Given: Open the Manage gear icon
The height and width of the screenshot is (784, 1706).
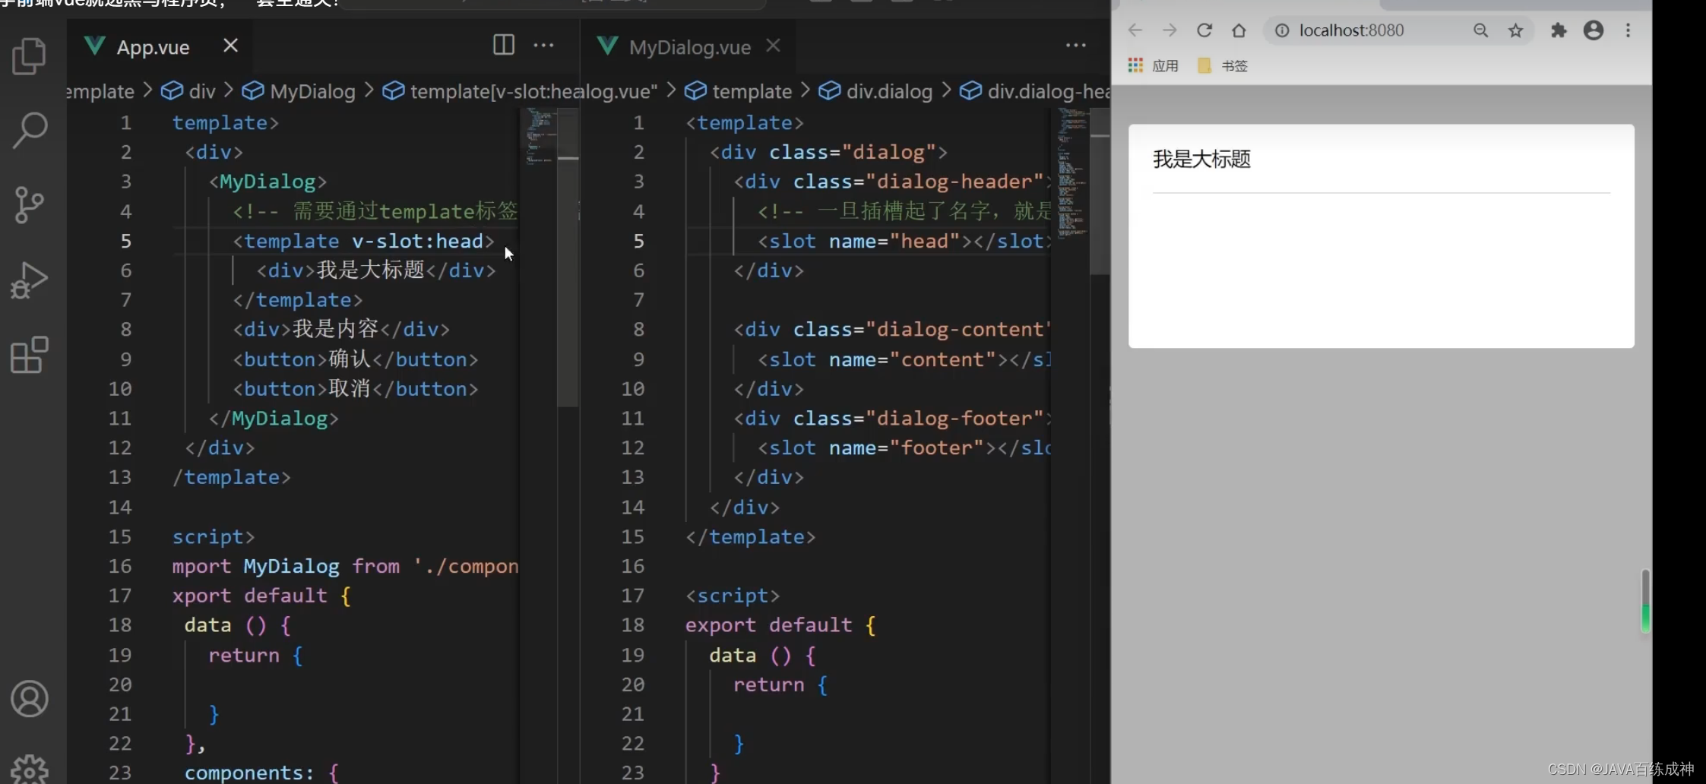Looking at the screenshot, I should [x=30, y=769].
